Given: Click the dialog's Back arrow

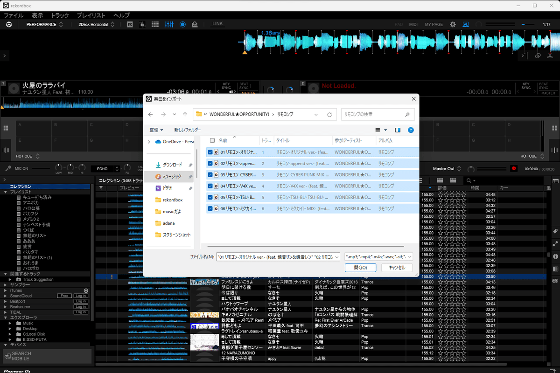Looking at the screenshot, I should click(x=150, y=114).
